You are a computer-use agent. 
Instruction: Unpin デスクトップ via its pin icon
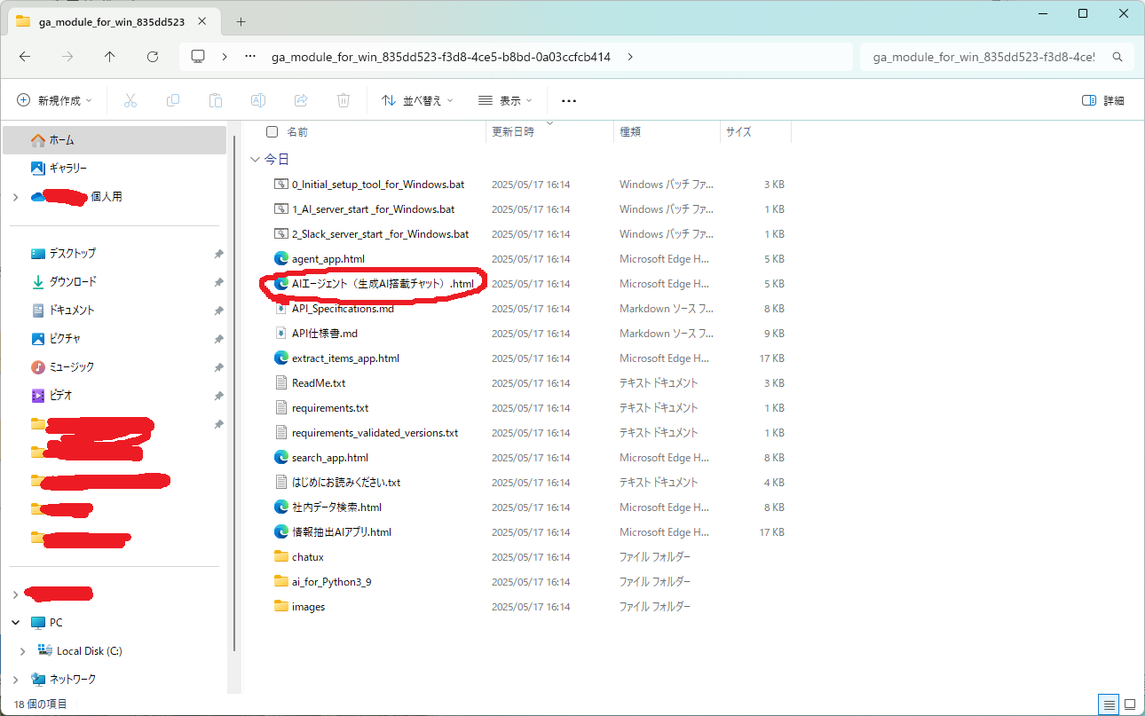pyautogui.click(x=218, y=254)
